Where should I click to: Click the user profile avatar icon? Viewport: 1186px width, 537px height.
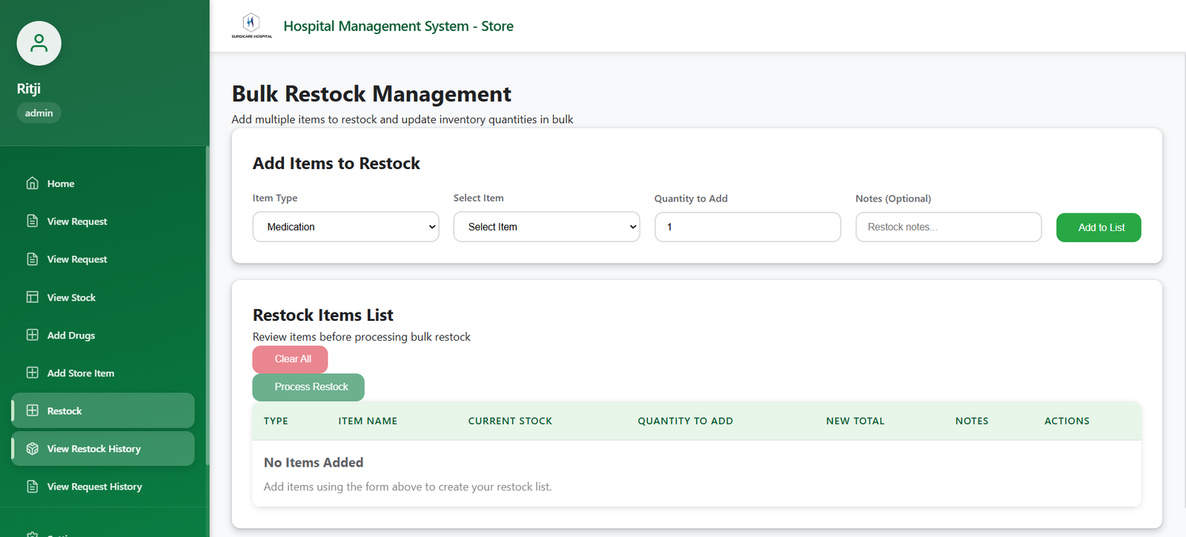39,44
